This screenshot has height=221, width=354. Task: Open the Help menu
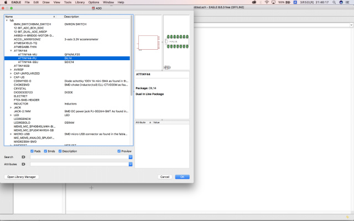[x=121, y=2]
